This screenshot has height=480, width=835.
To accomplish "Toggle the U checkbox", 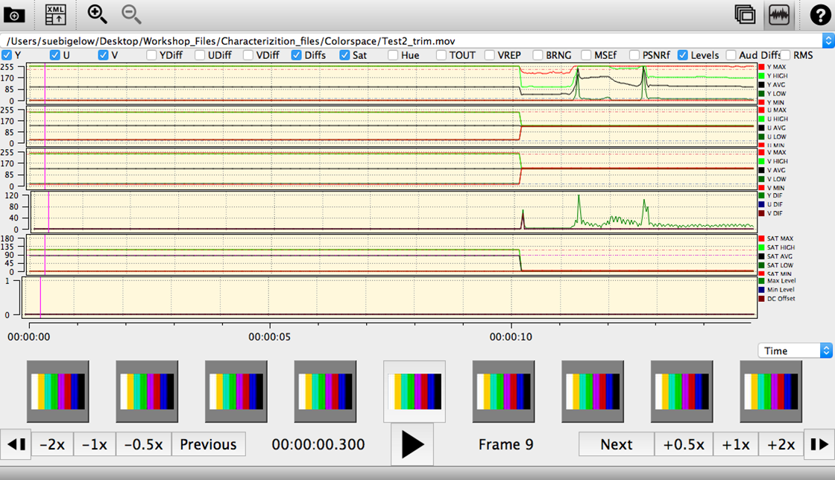I will point(55,55).
